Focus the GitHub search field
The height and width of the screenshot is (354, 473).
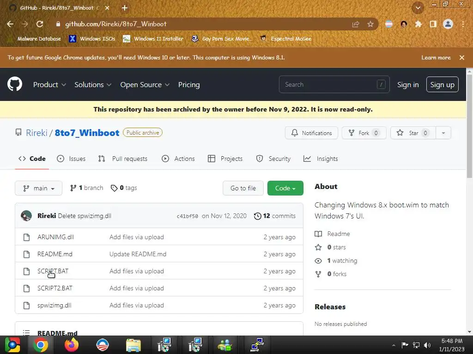click(334, 85)
